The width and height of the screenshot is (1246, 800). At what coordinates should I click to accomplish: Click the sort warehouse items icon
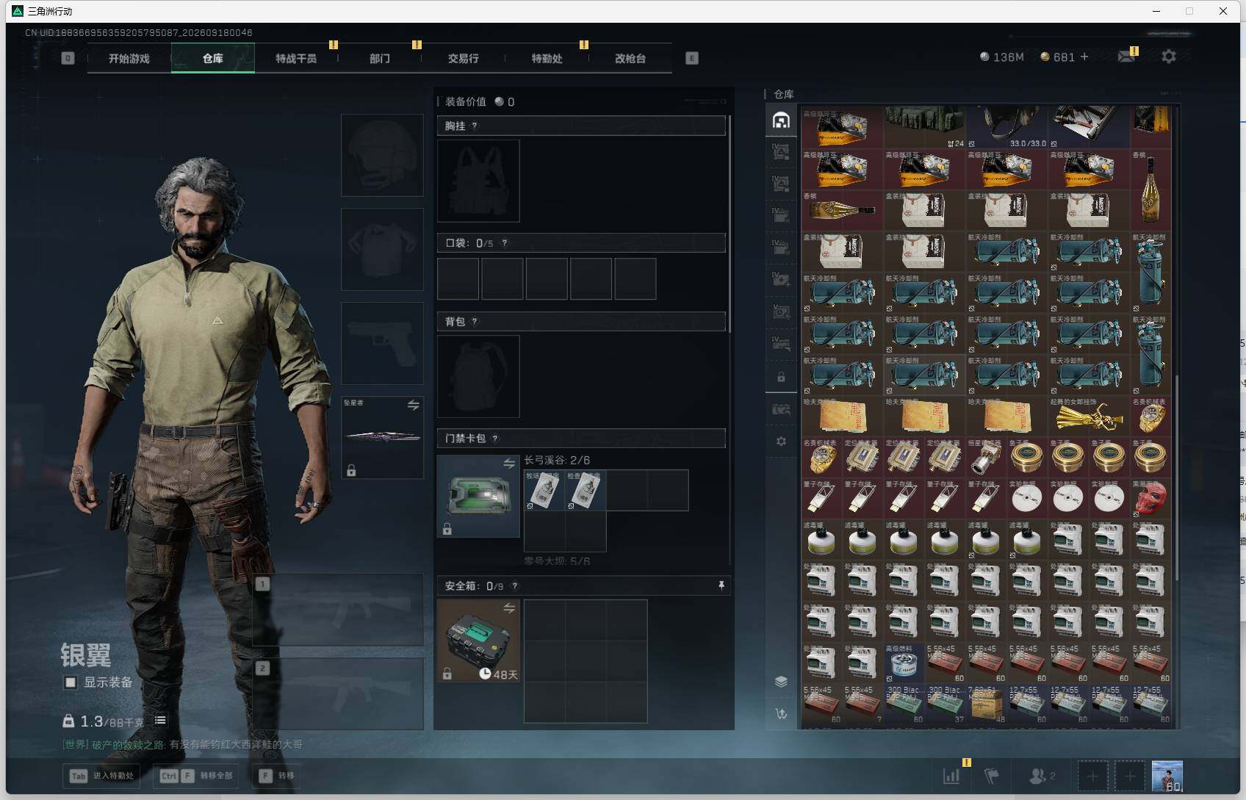[x=781, y=713]
